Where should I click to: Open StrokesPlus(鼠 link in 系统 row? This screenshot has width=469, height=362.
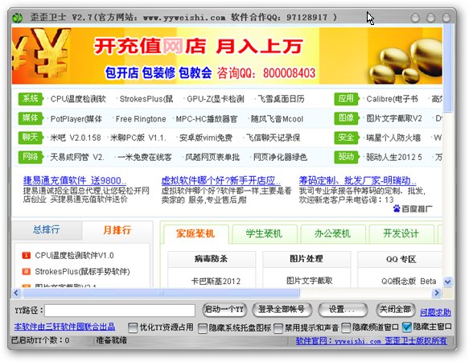pos(146,99)
